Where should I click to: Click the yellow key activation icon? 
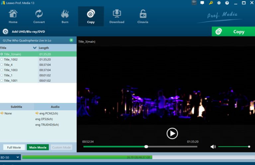point(211,3)
